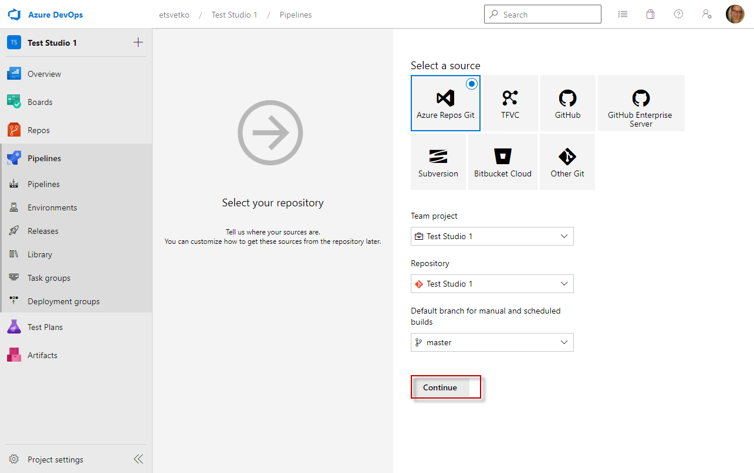Click the Releases rocket icon

tap(14, 231)
